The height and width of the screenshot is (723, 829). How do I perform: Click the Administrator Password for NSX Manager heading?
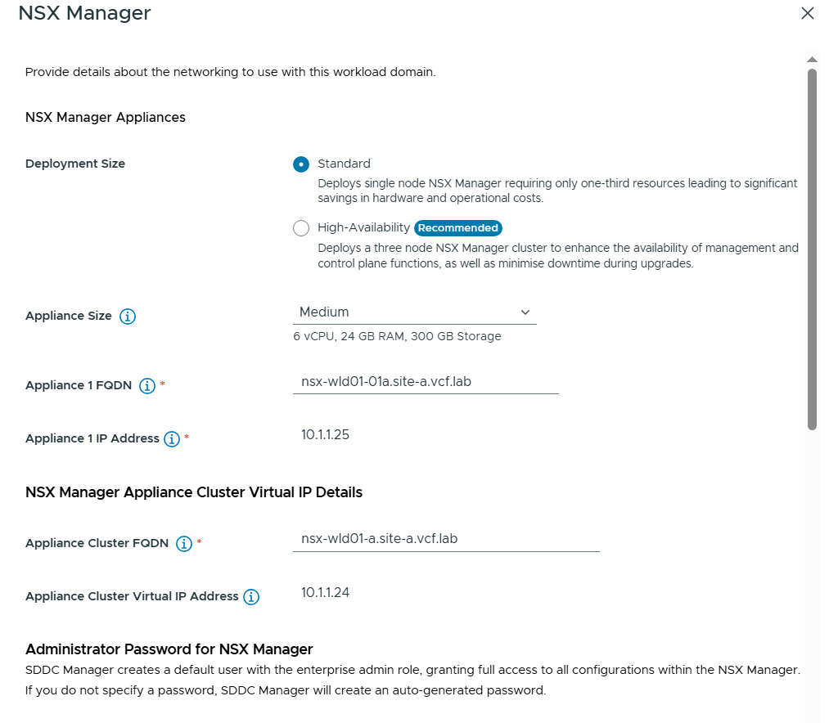(x=169, y=649)
